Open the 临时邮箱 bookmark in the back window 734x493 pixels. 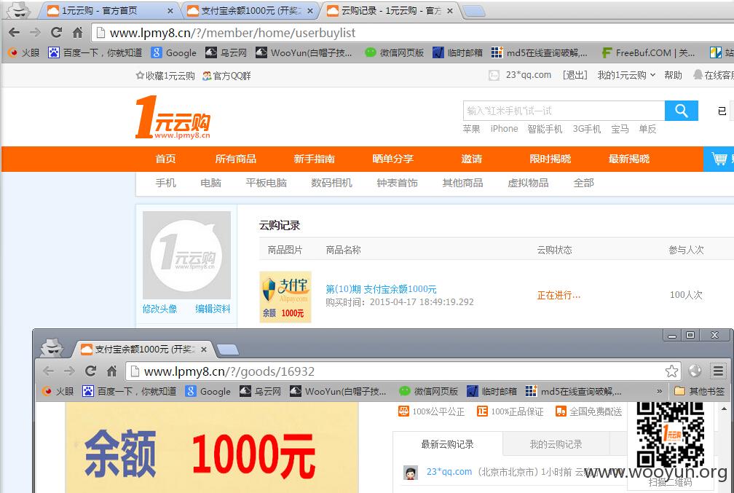tap(457, 53)
